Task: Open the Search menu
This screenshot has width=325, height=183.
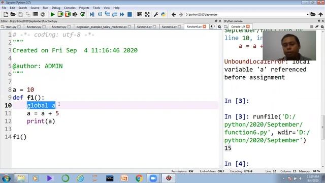Action: pos(22,8)
